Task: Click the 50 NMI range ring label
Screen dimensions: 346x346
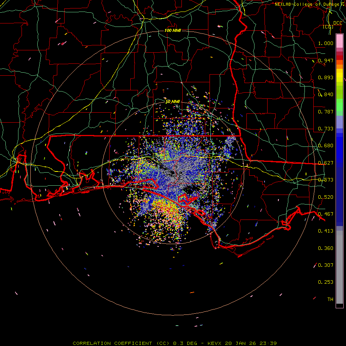Action: [173, 101]
